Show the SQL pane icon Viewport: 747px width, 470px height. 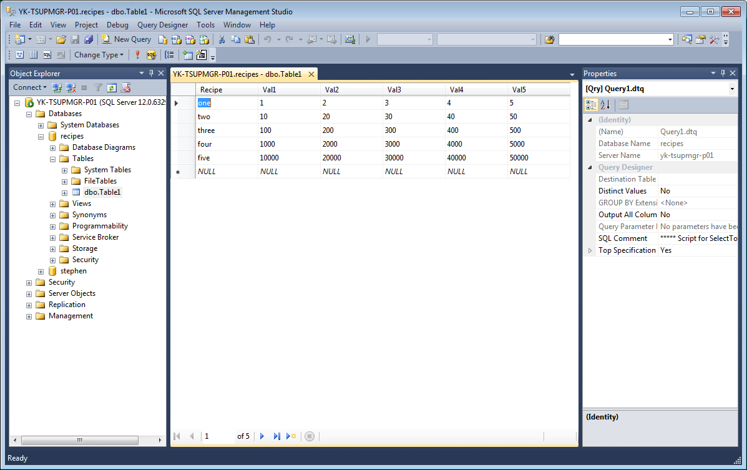47,55
